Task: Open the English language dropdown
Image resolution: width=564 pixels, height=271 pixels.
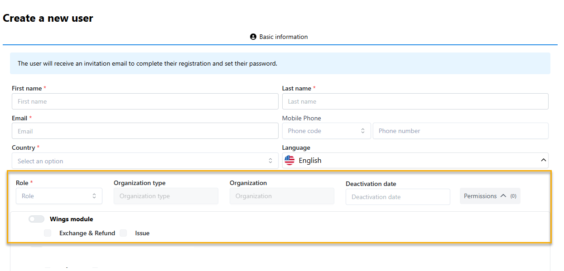Action: 415,161
